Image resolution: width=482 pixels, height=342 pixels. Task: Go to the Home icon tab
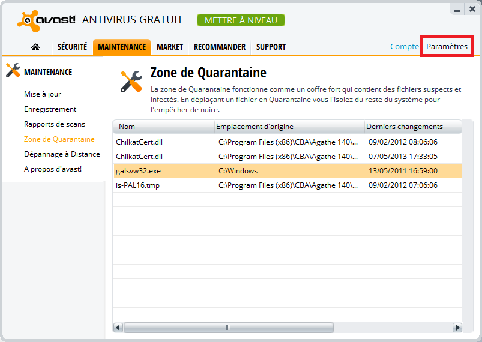(x=35, y=47)
